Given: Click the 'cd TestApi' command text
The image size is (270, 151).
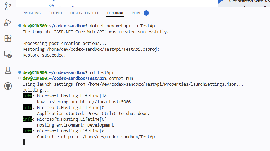Looking at the screenshot, I should (102, 73).
